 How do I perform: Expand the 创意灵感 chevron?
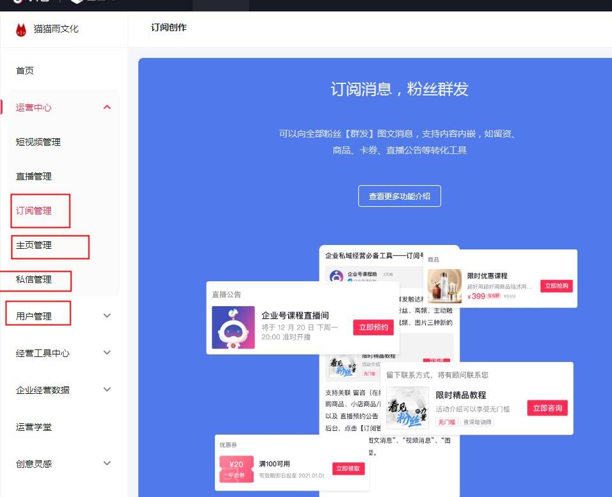point(107,464)
